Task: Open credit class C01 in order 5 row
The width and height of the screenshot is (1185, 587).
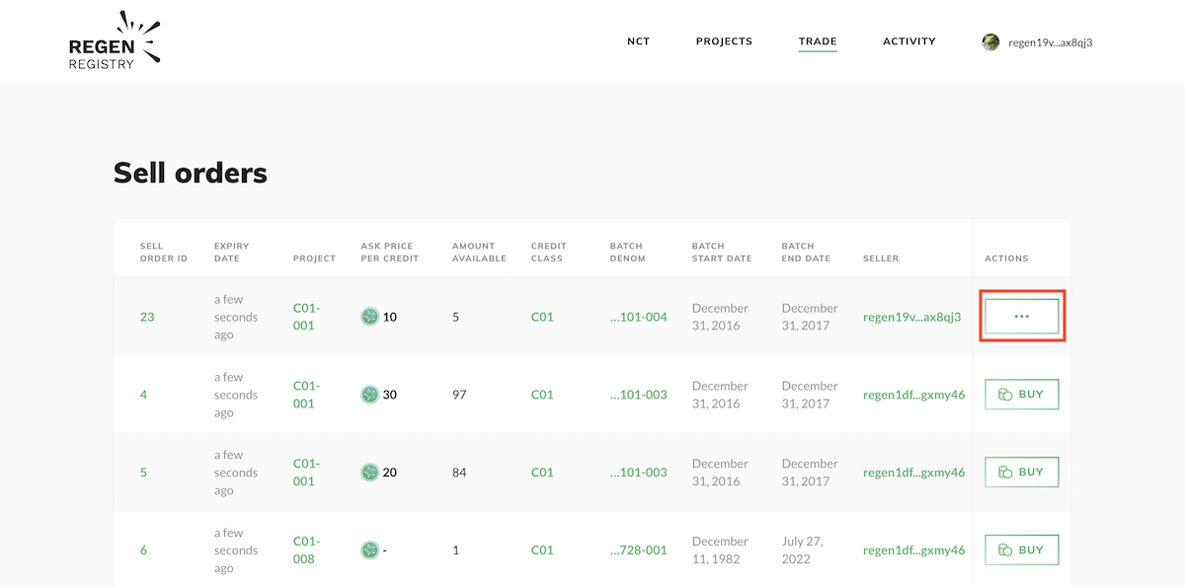Action: coord(542,473)
